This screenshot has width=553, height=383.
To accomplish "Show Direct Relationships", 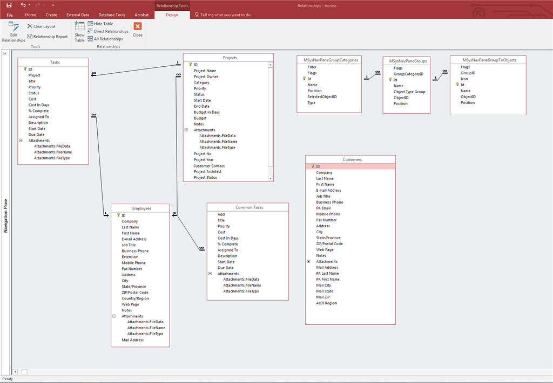I will tap(108, 31).
